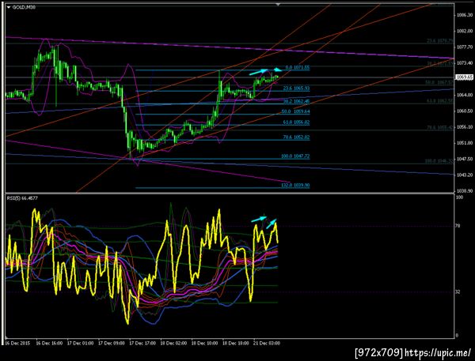
Task: Select the lowest Fibonacci label ending 1039.90
Action: [x=295, y=185]
